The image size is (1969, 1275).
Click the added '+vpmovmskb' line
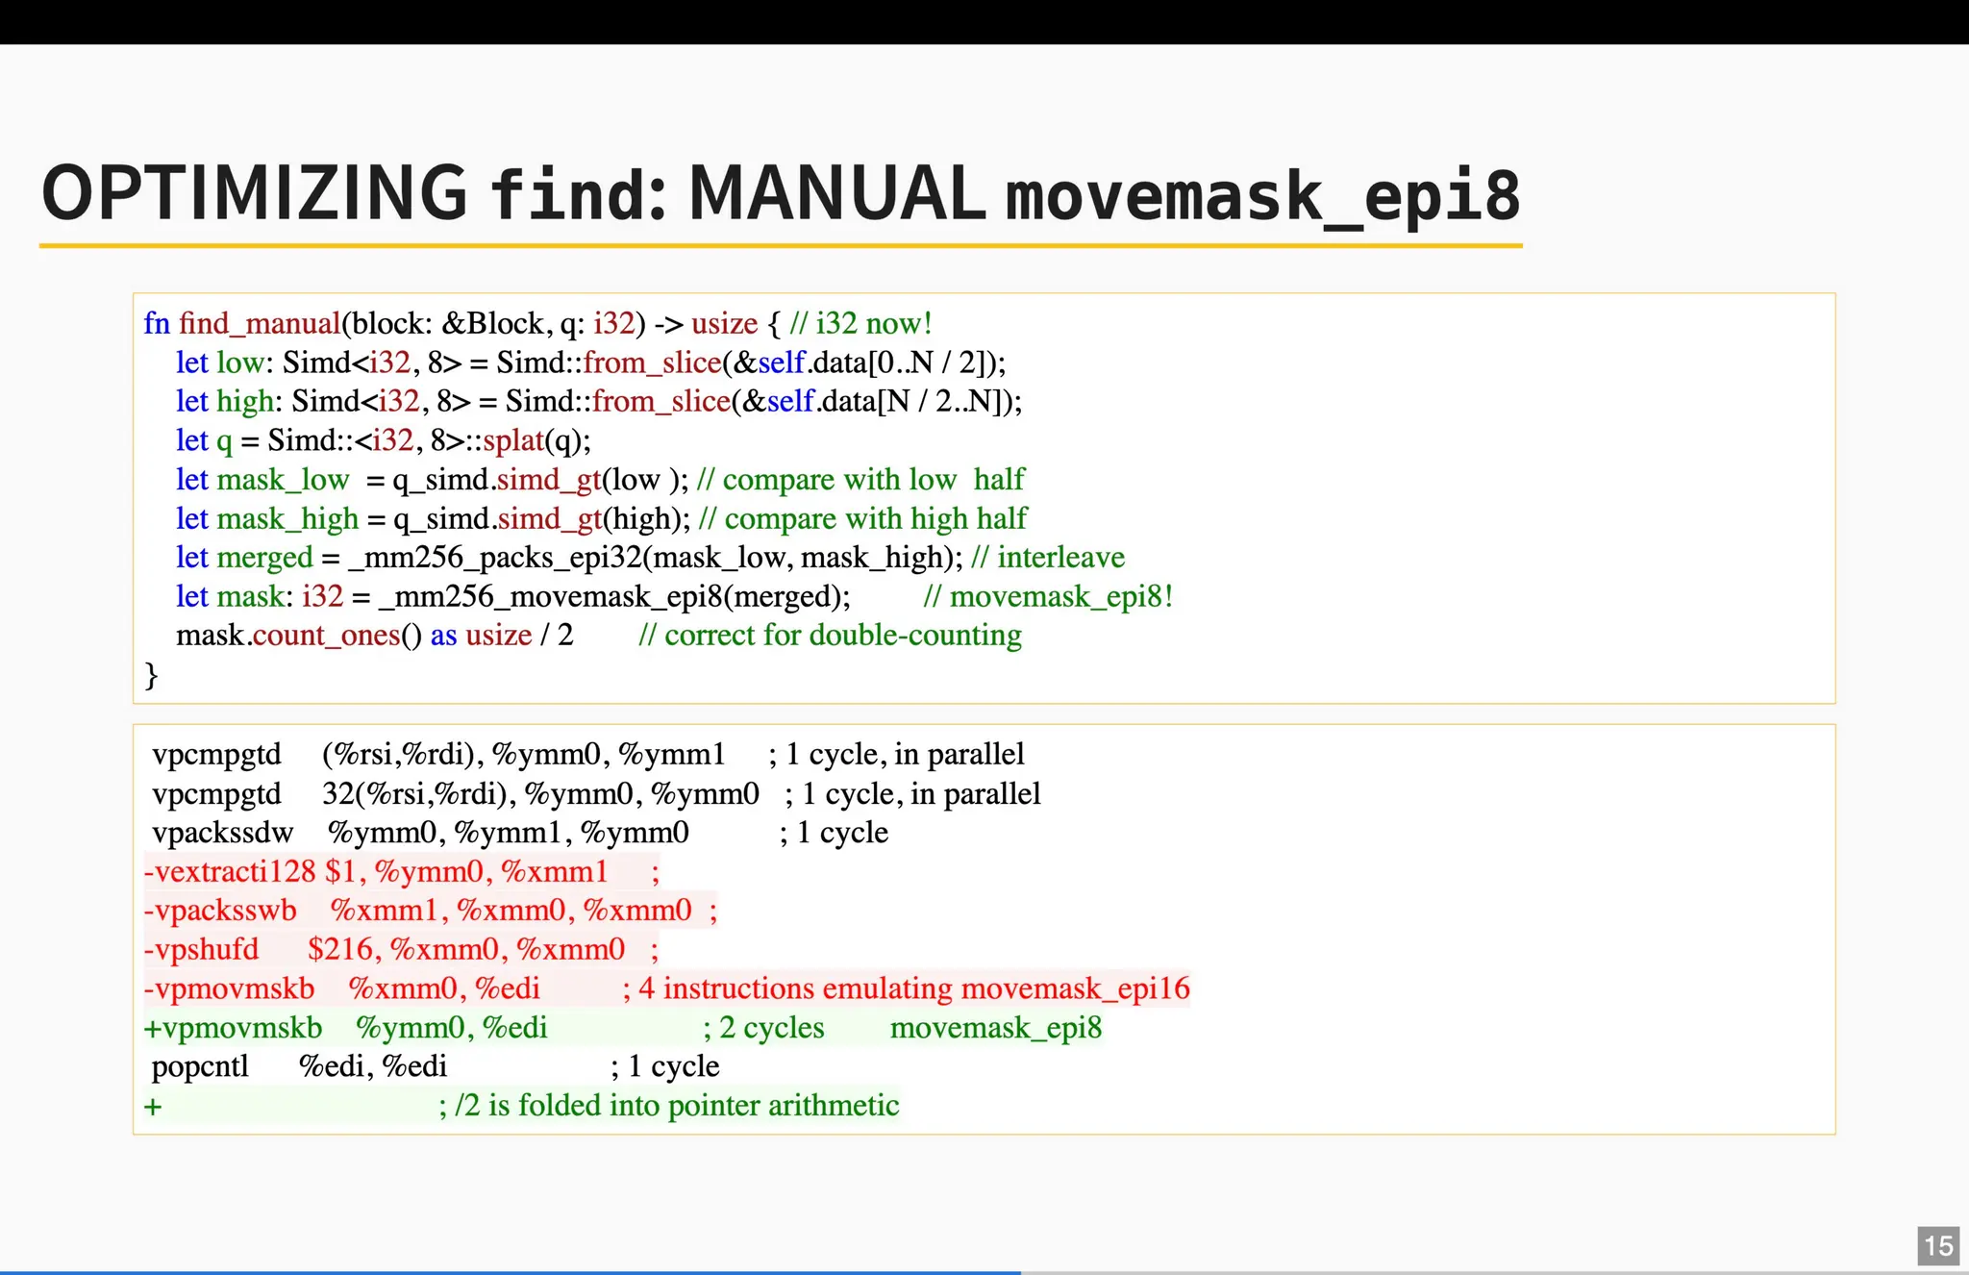click(x=234, y=1028)
